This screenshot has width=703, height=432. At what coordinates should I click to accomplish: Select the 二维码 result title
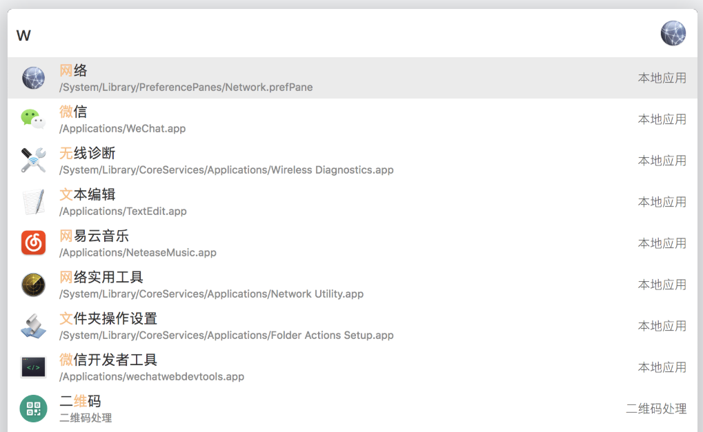pyautogui.click(x=80, y=401)
